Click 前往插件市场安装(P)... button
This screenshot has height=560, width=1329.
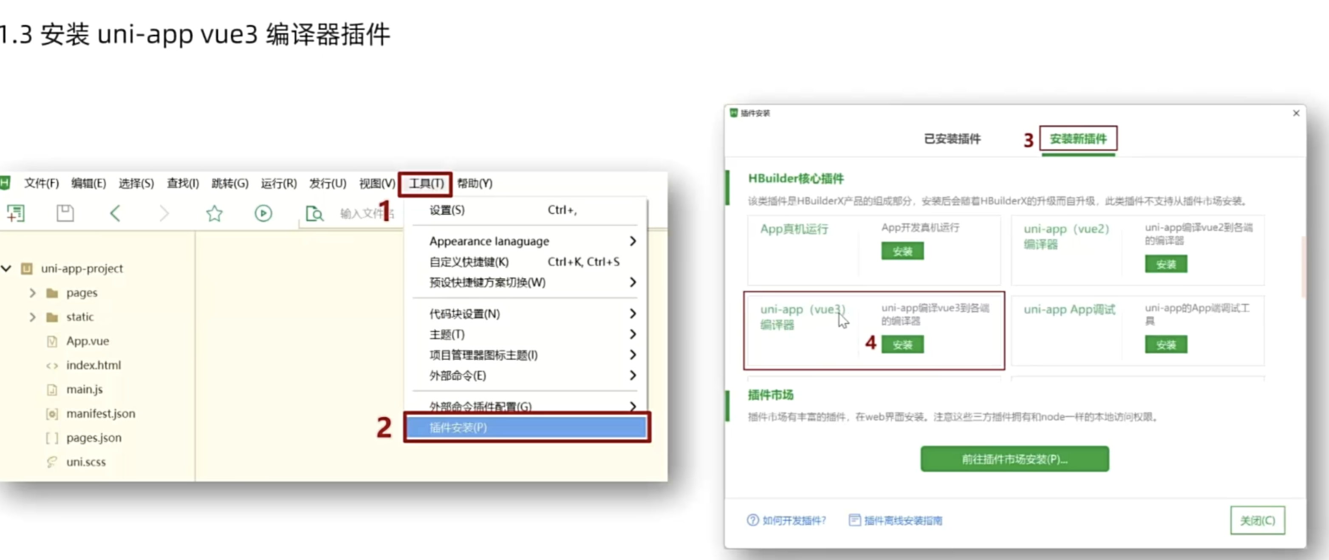click(1014, 459)
